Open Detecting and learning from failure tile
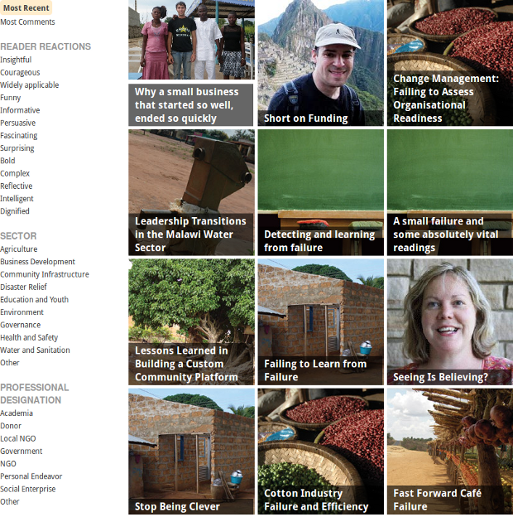Image resolution: width=513 pixels, height=517 pixels. [321, 192]
